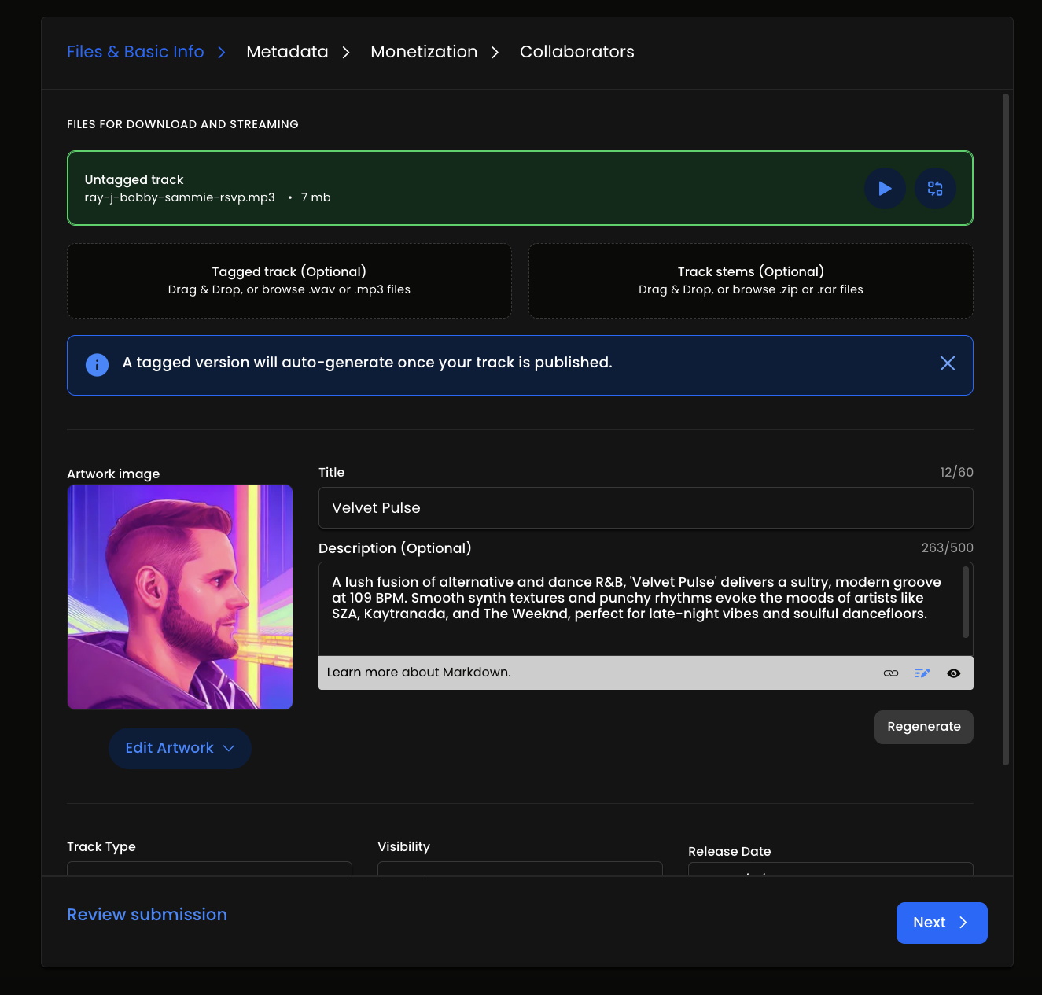1042x995 pixels.
Task: Click the 263/500 character counter
Action: pos(948,547)
